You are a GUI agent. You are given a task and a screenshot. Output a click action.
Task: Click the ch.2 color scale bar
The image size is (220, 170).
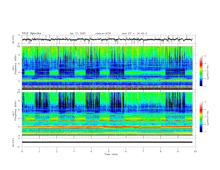coord(201,117)
